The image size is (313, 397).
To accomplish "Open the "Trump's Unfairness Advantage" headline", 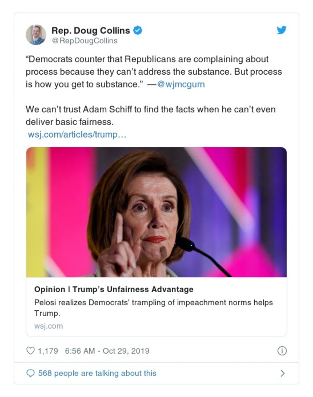I will [x=114, y=290].
